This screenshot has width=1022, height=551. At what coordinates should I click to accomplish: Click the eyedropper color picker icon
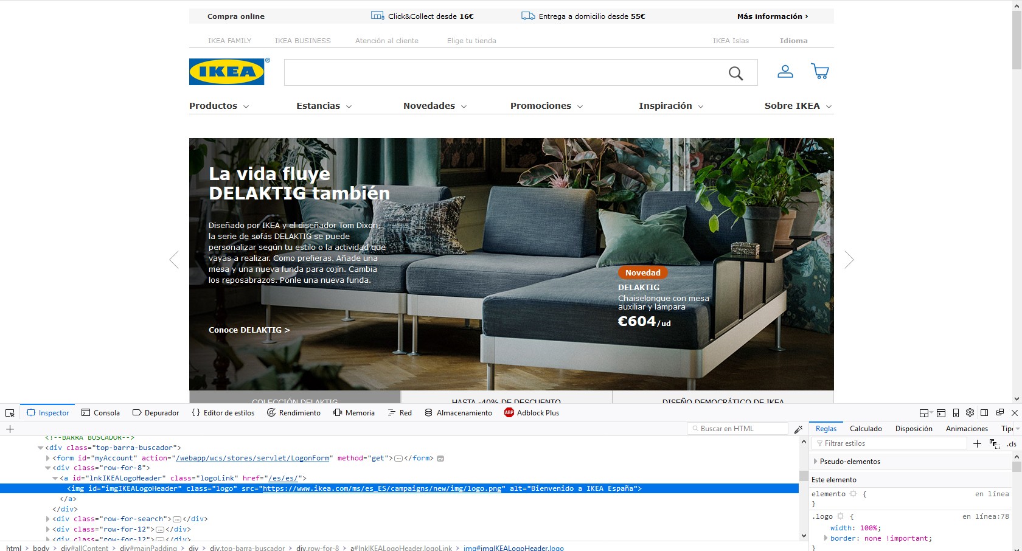click(798, 429)
